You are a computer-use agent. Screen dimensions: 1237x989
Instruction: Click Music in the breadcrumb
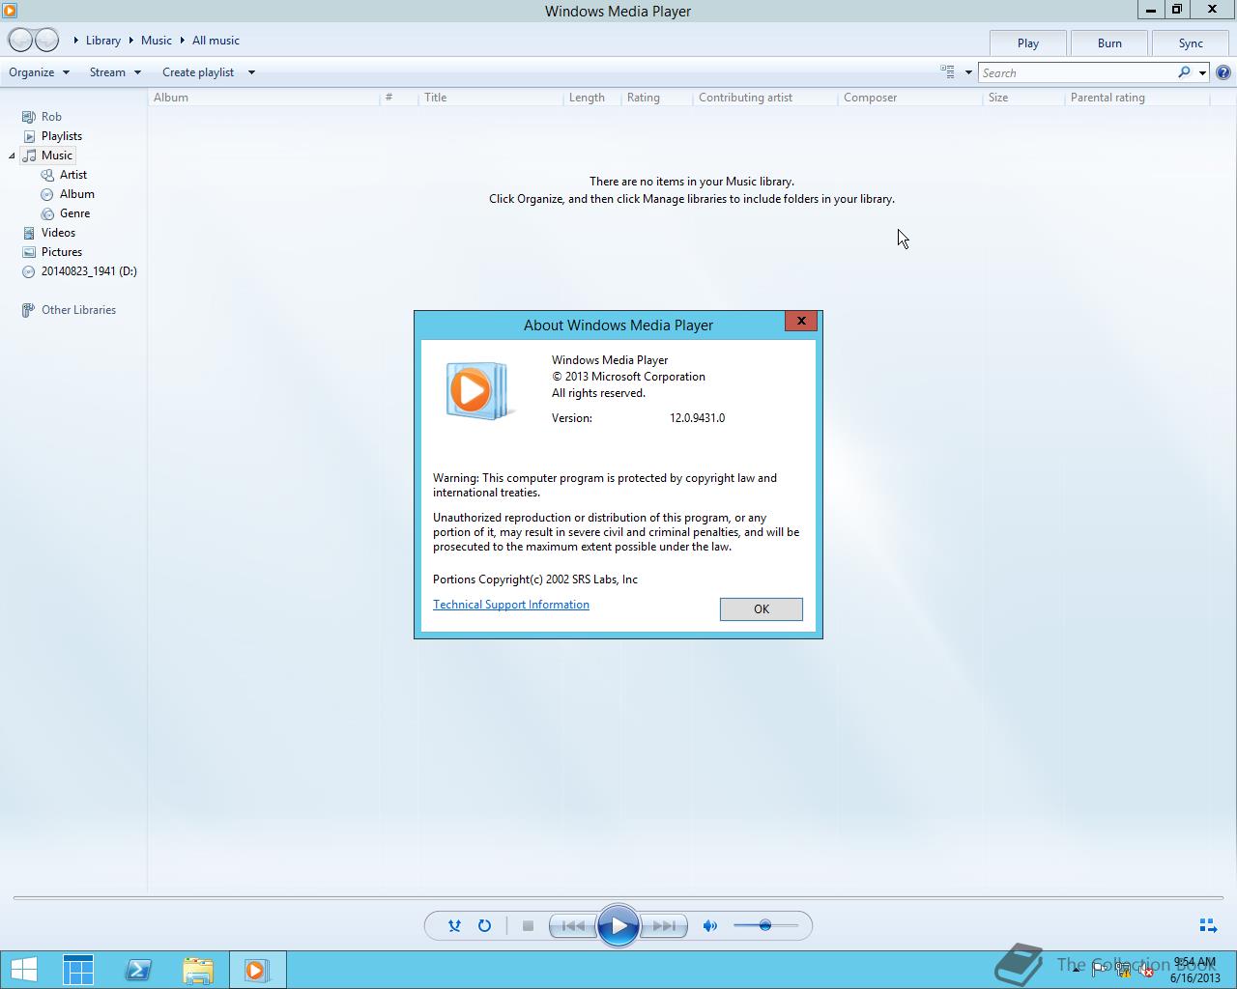click(157, 41)
